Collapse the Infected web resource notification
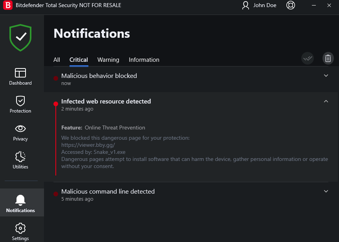 [x=326, y=102]
